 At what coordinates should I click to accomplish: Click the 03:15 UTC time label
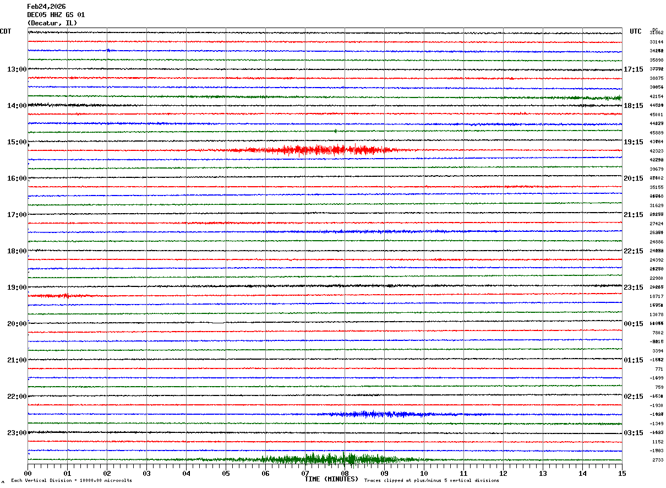tap(634, 433)
